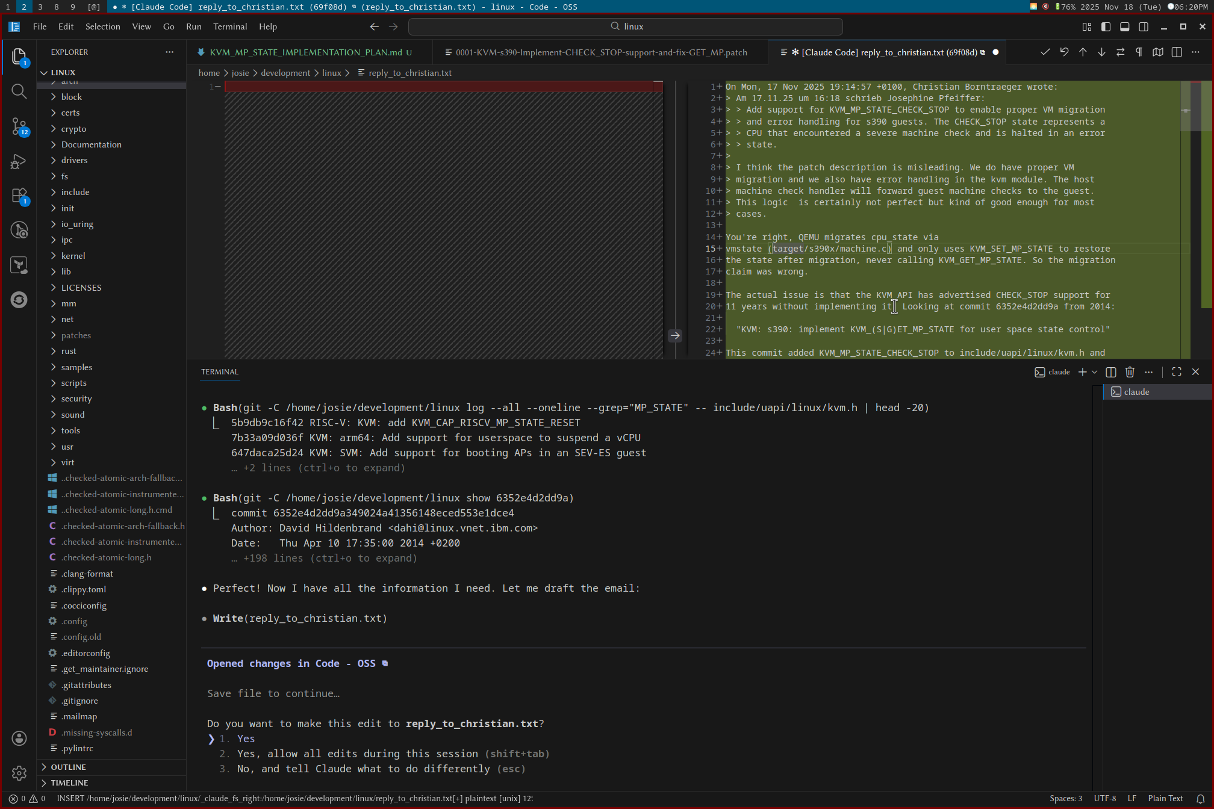Switch to KVM_MP_STATE_IMPLEMENTATION_PLAN.md tab
This screenshot has height=809, width=1214.
pos(305,52)
